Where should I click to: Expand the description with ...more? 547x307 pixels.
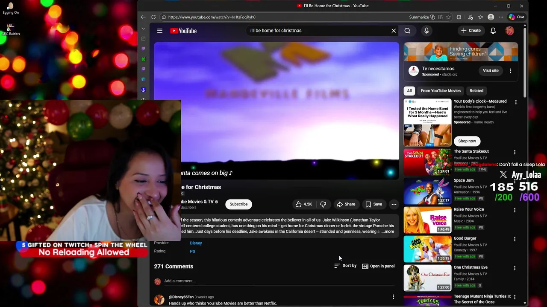pos(388,232)
